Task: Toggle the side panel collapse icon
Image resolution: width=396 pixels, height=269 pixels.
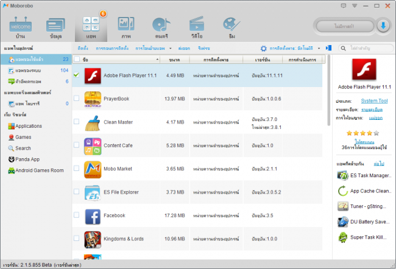Action: 328,48
